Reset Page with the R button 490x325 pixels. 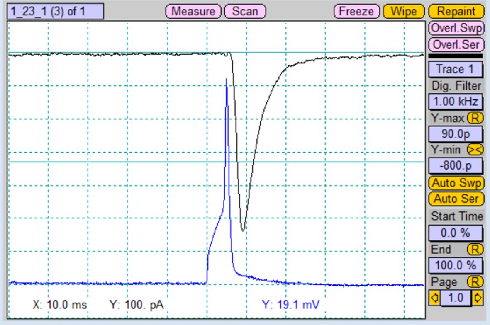pyautogui.click(x=475, y=282)
